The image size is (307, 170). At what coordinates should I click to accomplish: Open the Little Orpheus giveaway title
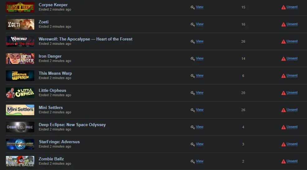click(52, 91)
